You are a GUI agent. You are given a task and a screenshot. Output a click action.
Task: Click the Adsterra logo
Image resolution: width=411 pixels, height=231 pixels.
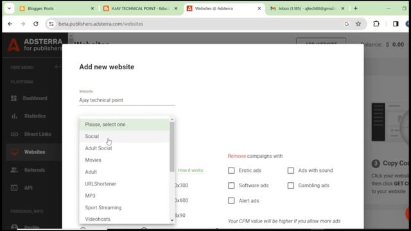point(35,44)
